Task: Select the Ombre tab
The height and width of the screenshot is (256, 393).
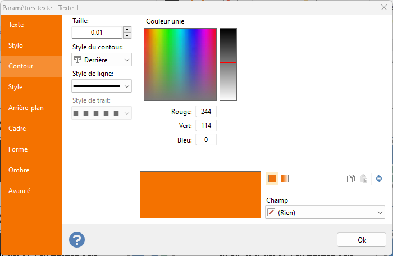Action: (x=19, y=170)
